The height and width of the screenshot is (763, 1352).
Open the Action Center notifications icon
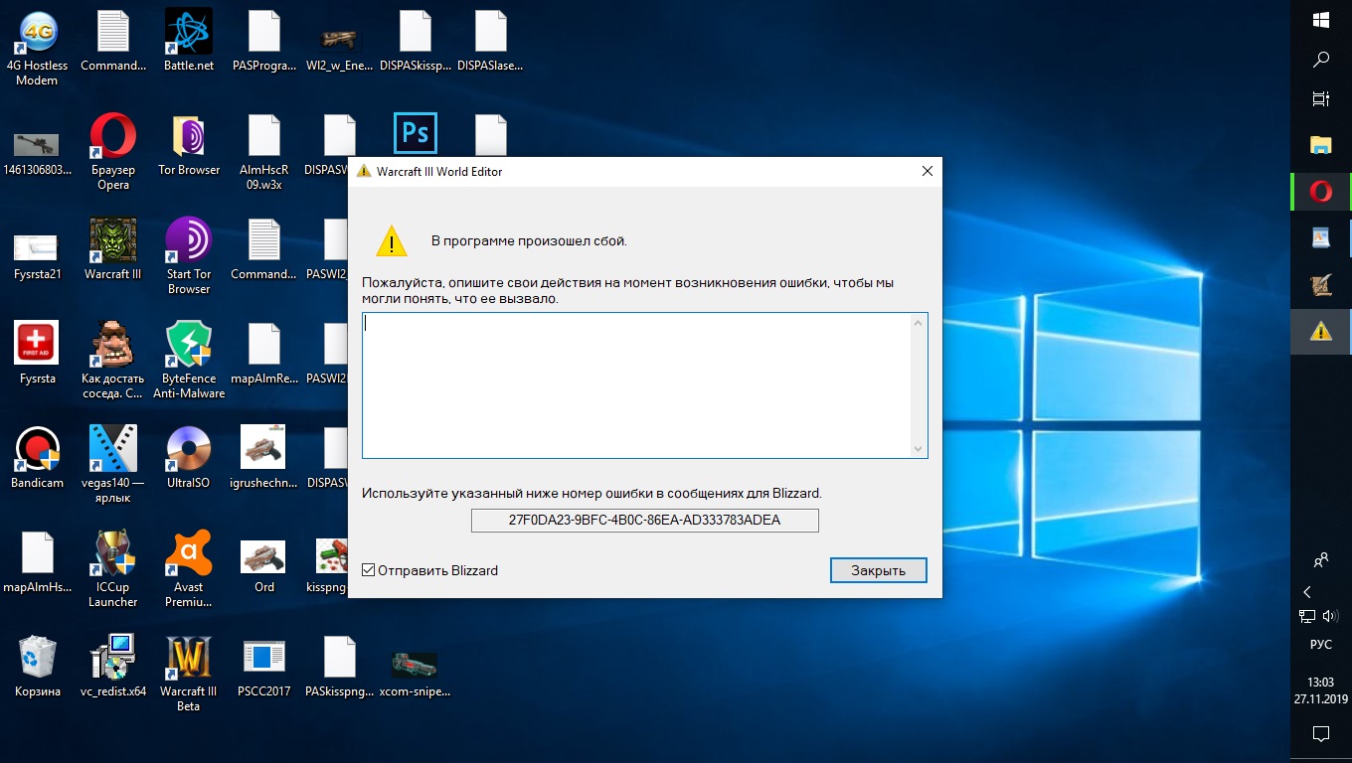tap(1321, 734)
